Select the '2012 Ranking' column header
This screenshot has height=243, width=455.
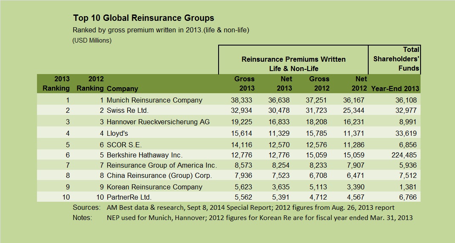point(90,83)
